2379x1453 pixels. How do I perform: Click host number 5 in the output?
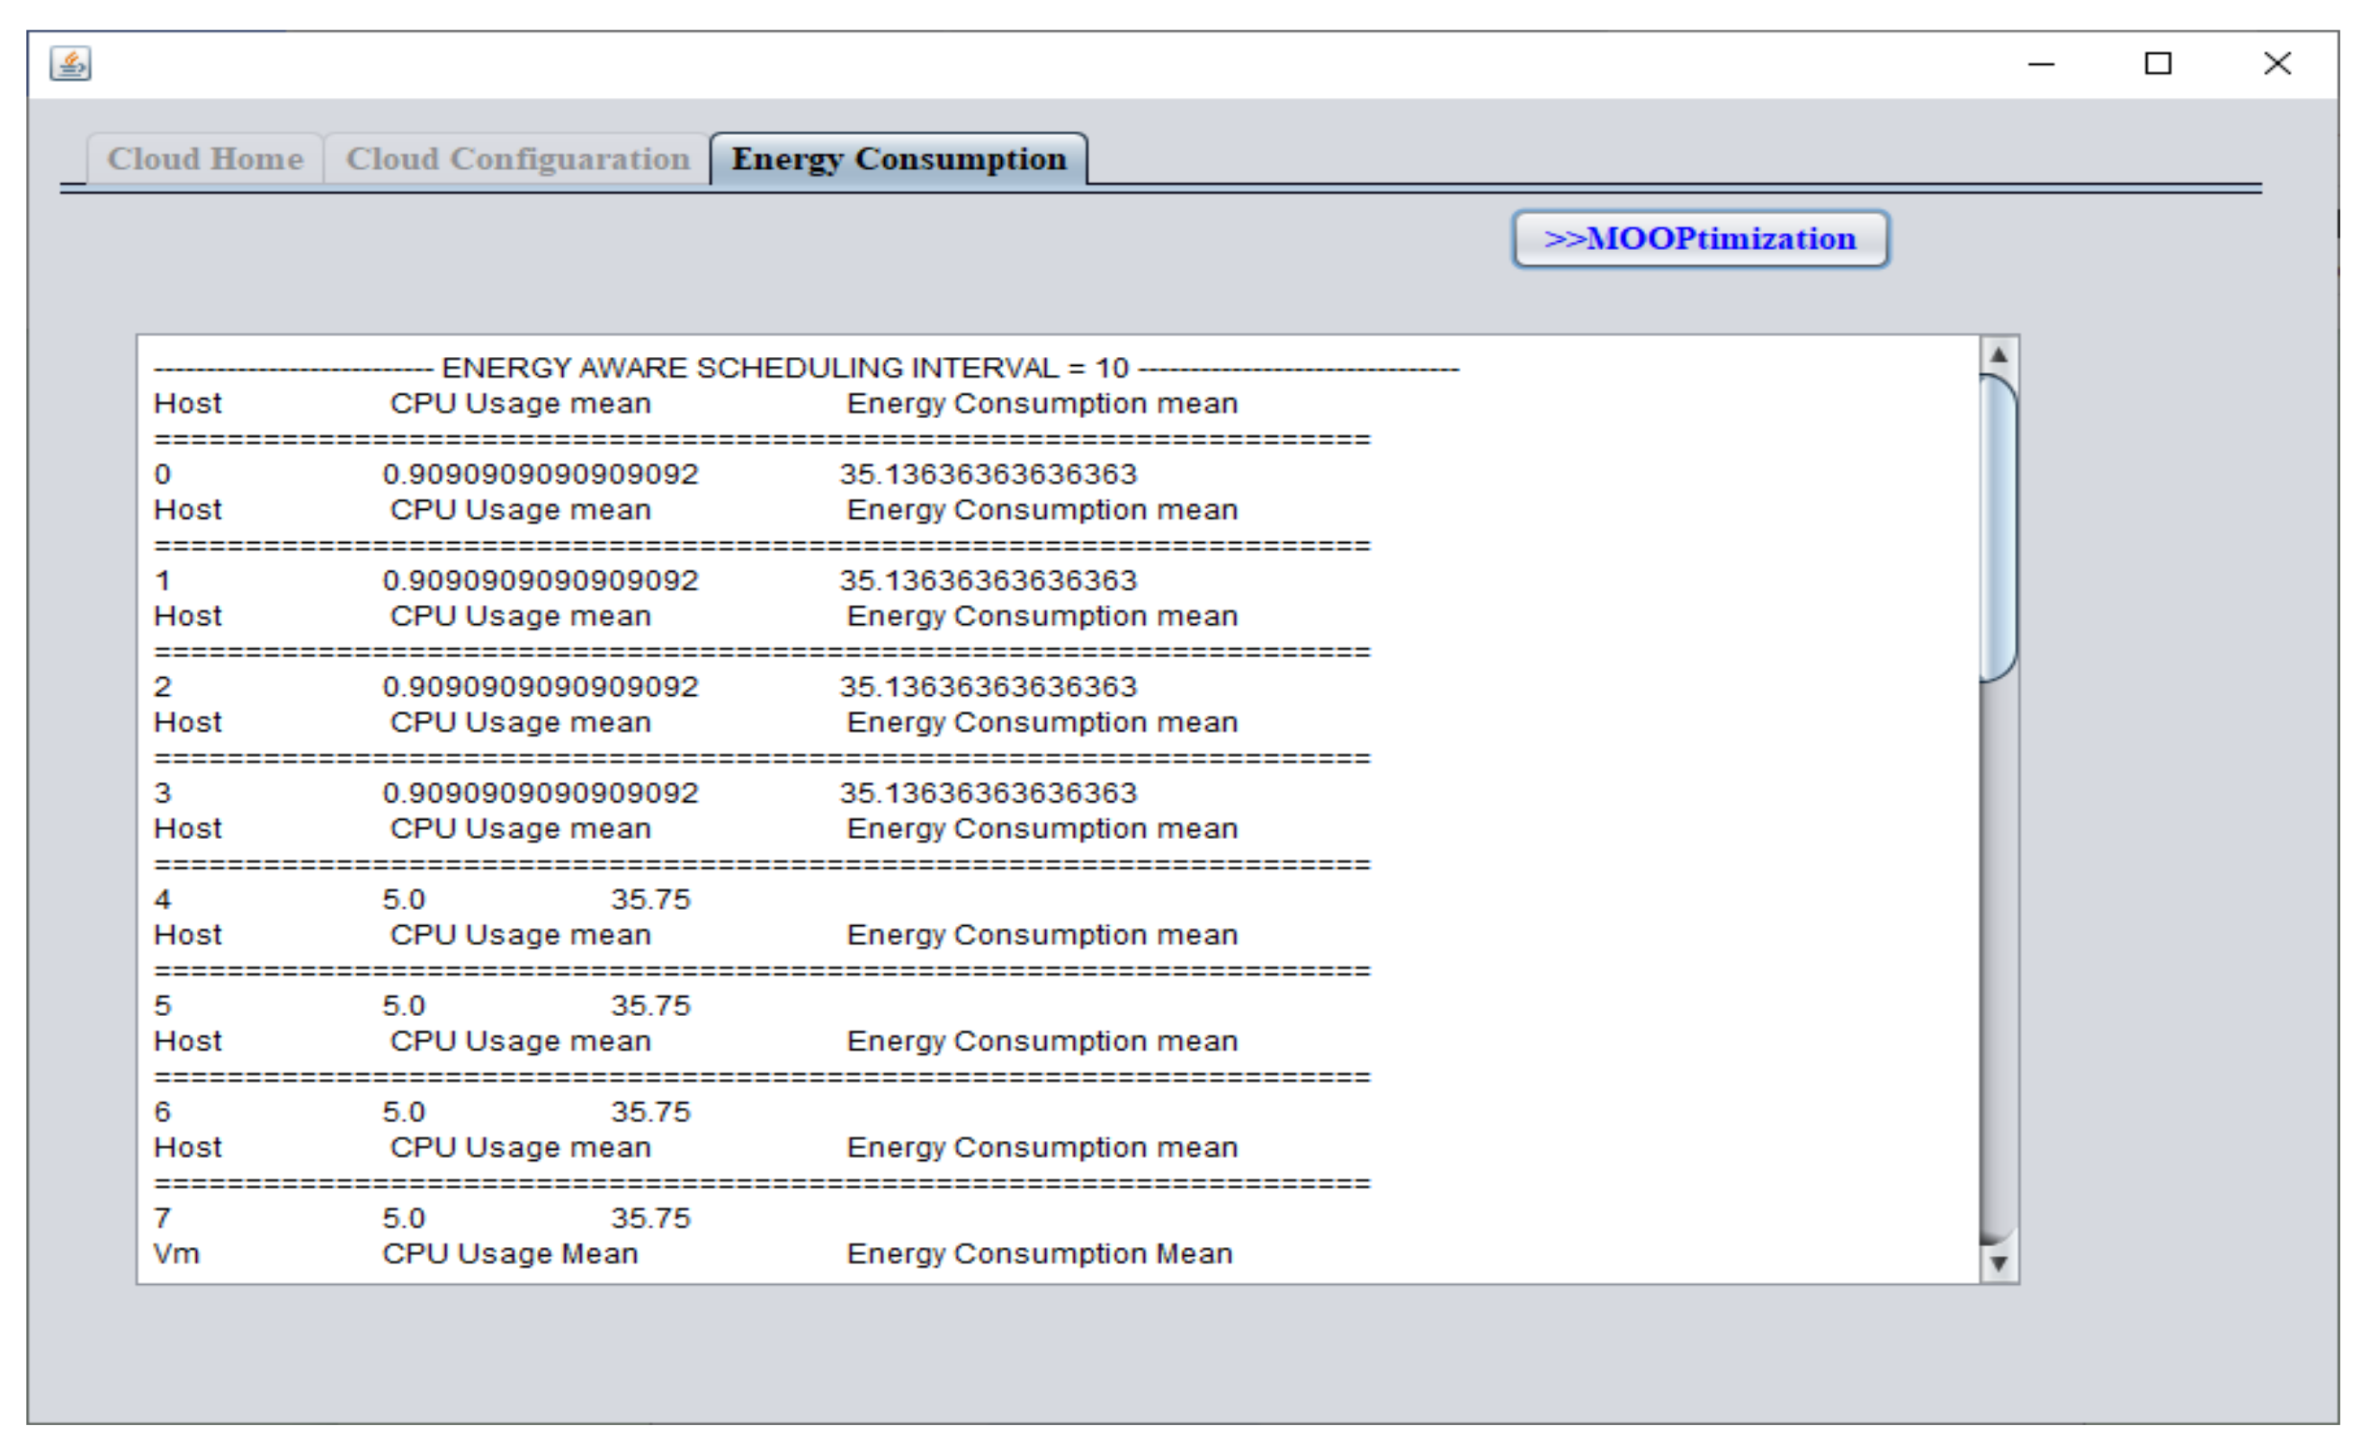click(162, 1006)
